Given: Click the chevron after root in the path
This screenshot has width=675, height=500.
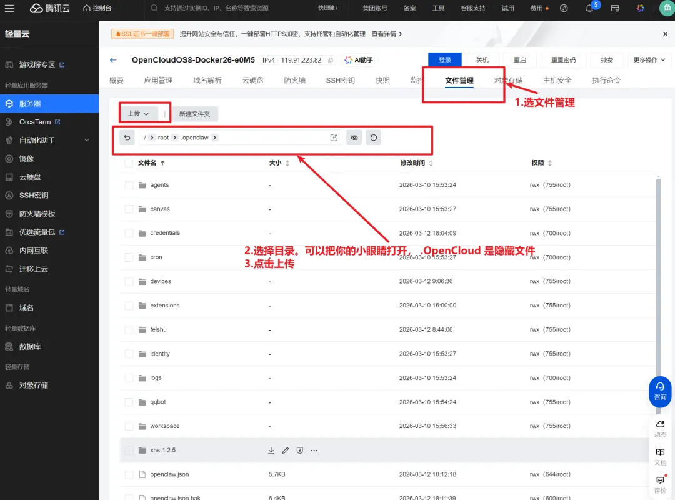Looking at the screenshot, I should pyautogui.click(x=175, y=137).
